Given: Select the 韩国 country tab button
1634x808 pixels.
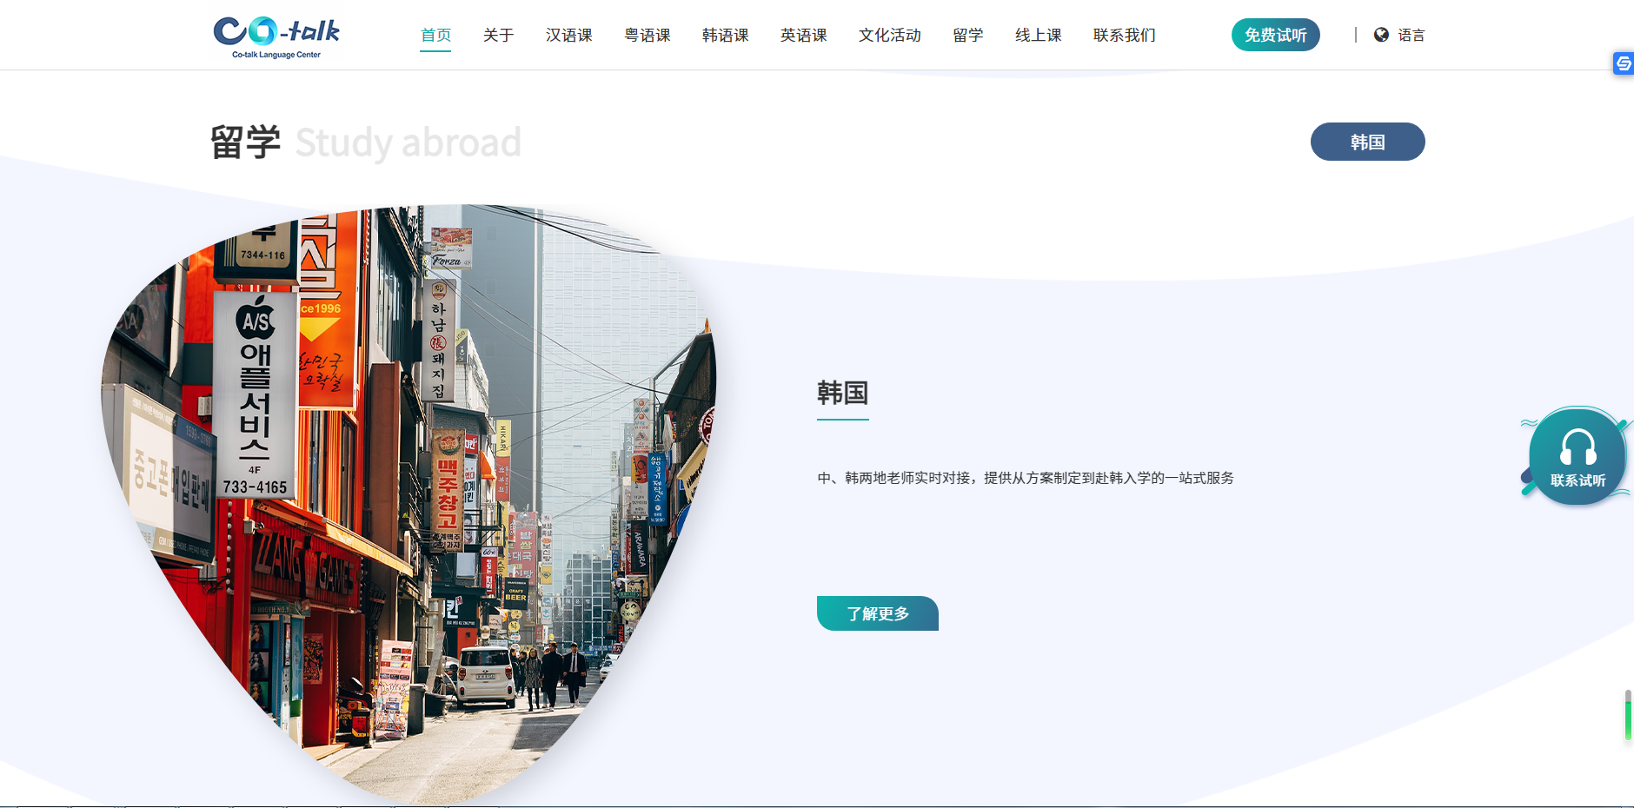Looking at the screenshot, I should tap(1367, 142).
